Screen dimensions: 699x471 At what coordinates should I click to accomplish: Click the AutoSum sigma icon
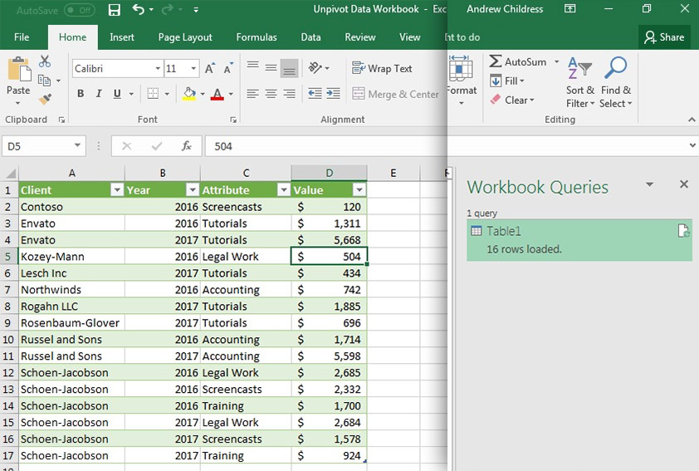(495, 61)
